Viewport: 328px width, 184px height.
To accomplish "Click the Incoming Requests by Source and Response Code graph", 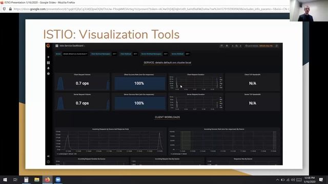I will point(111,142).
